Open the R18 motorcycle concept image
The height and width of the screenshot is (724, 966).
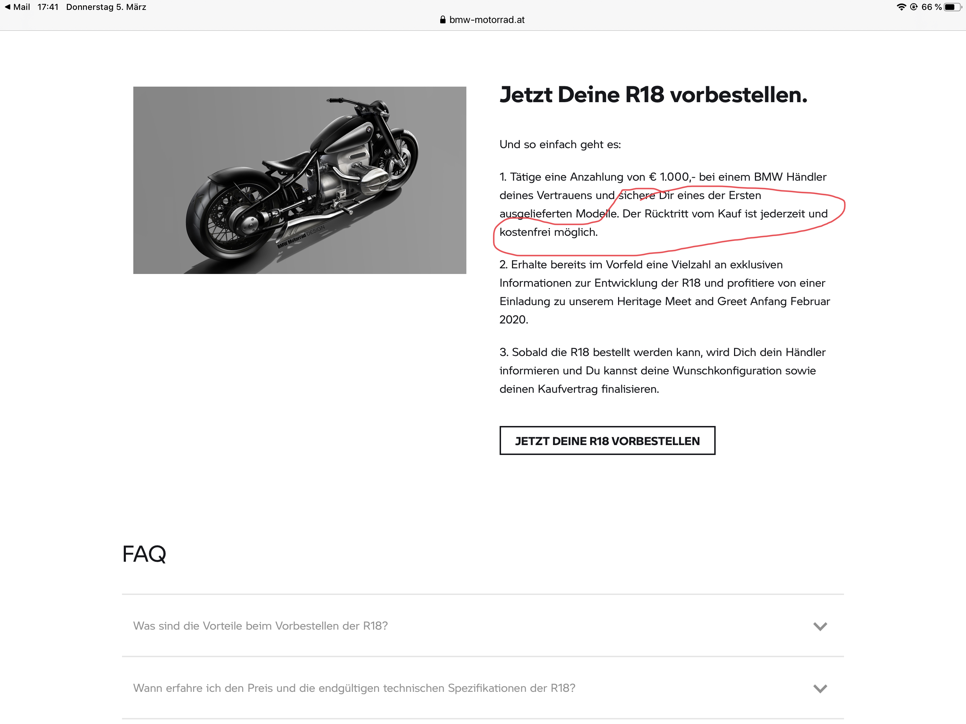click(x=299, y=180)
